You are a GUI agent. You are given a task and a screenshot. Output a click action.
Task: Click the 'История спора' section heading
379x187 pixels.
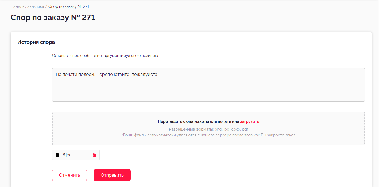click(x=36, y=42)
